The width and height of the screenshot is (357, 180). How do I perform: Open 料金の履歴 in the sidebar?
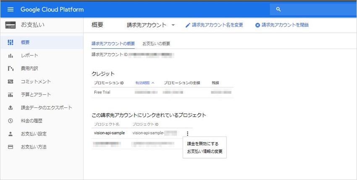42,121
